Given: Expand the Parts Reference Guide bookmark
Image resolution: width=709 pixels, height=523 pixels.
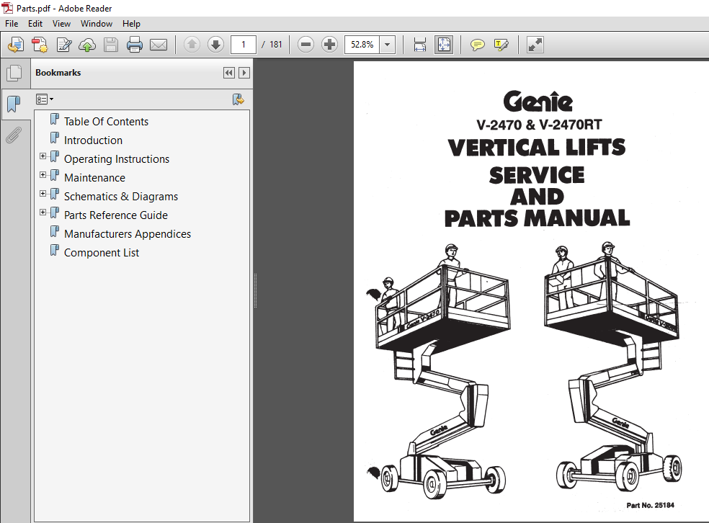Looking at the screenshot, I should [43, 212].
